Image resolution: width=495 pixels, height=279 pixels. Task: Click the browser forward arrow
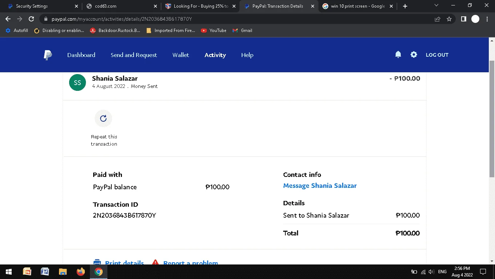click(x=20, y=19)
